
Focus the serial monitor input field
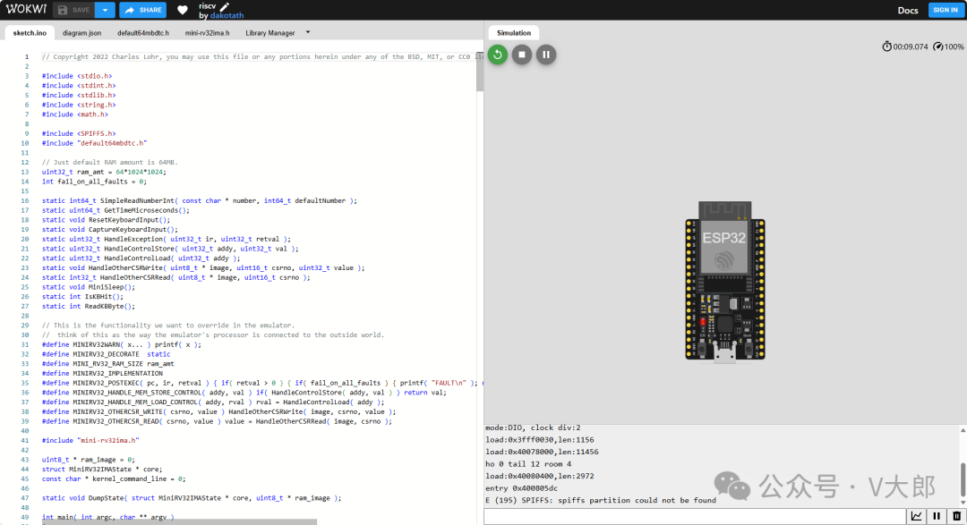pyautogui.click(x=695, y=516)
